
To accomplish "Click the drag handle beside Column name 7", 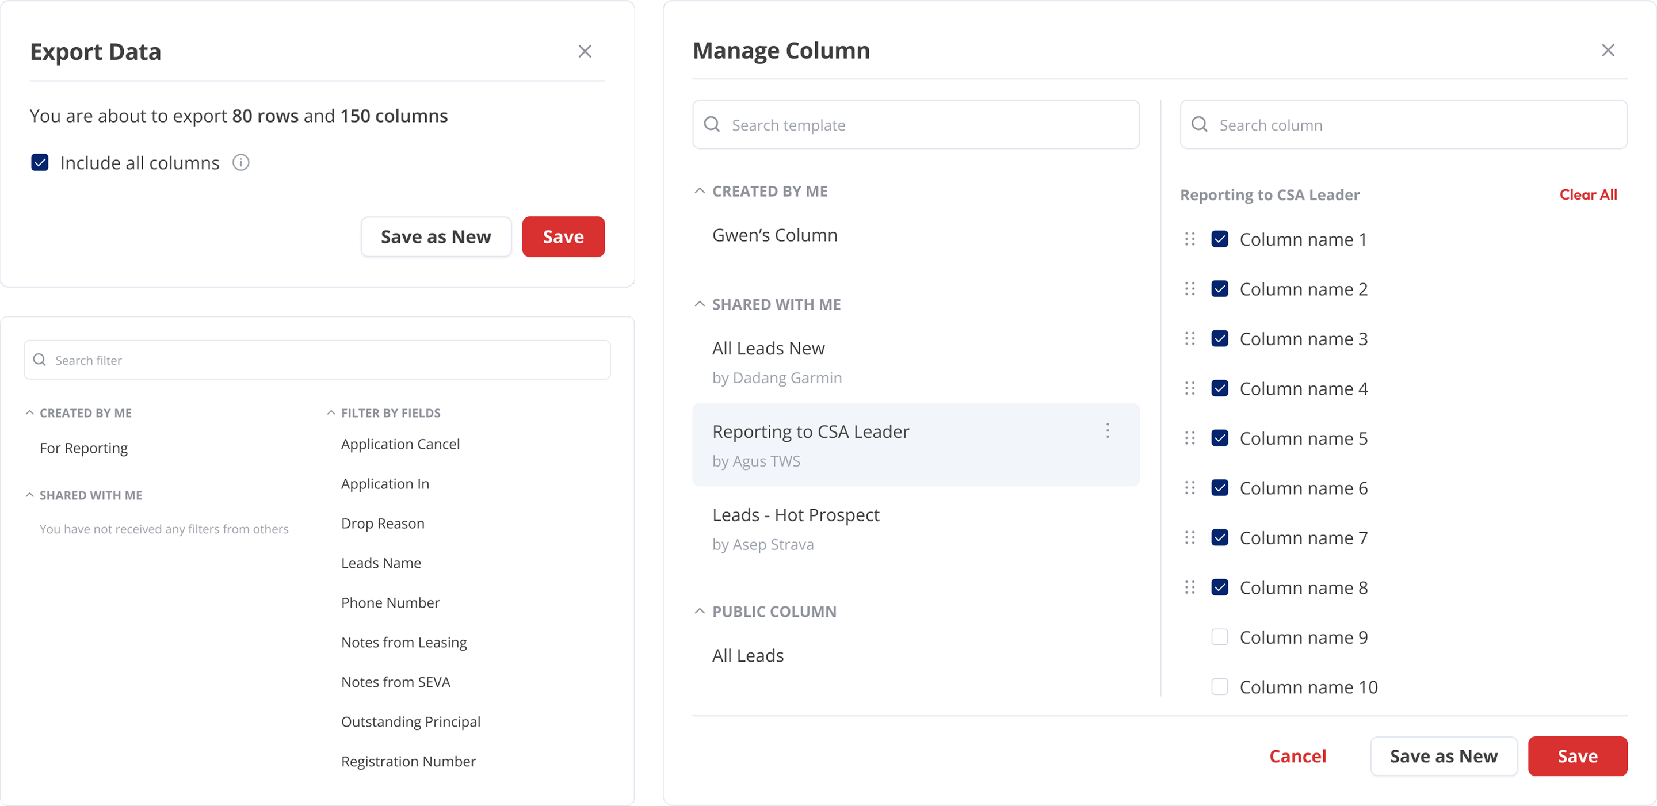I will coord(1190,537).
